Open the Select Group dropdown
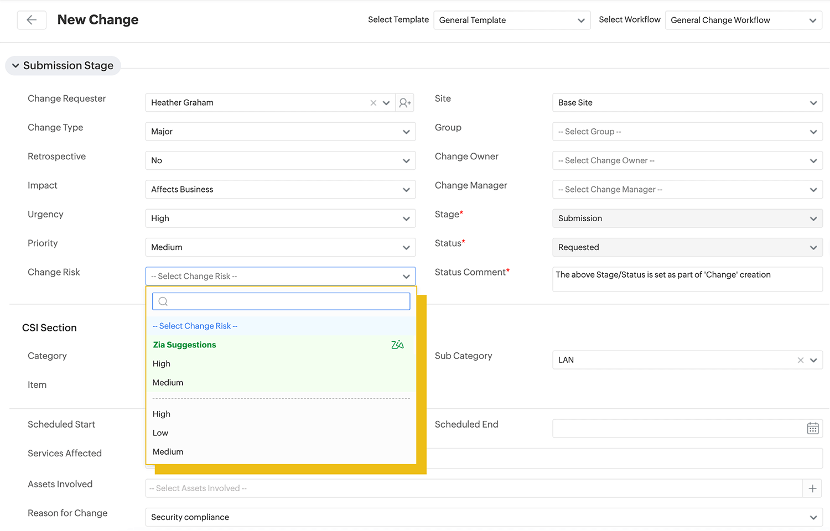 tap(687, 132)
